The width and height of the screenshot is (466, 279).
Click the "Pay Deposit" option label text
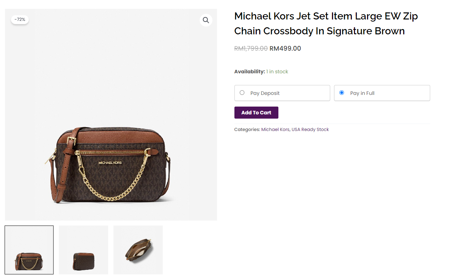265,93
